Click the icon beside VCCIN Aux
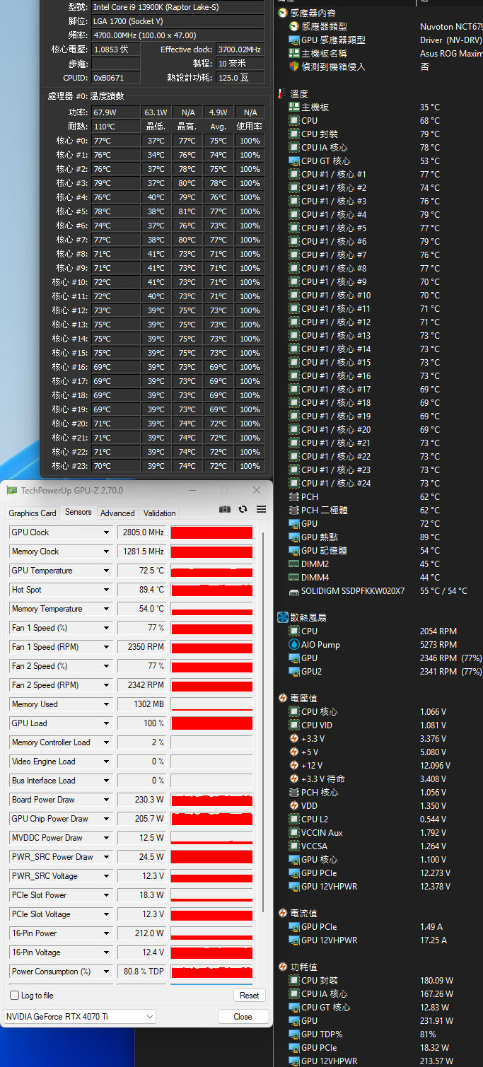483x1067 pixels. click(294, 832)
